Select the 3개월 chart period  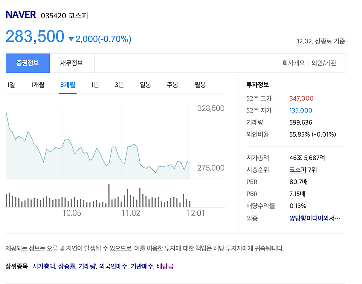coord(68,85)
